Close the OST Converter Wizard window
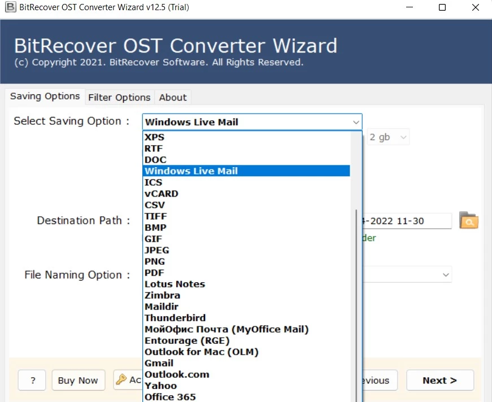The image size is (492, 402). click(476, 7)
